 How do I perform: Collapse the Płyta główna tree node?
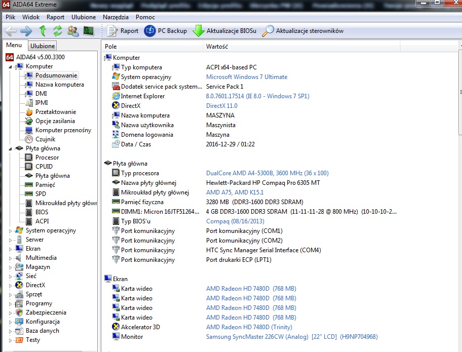pos(10,149)
